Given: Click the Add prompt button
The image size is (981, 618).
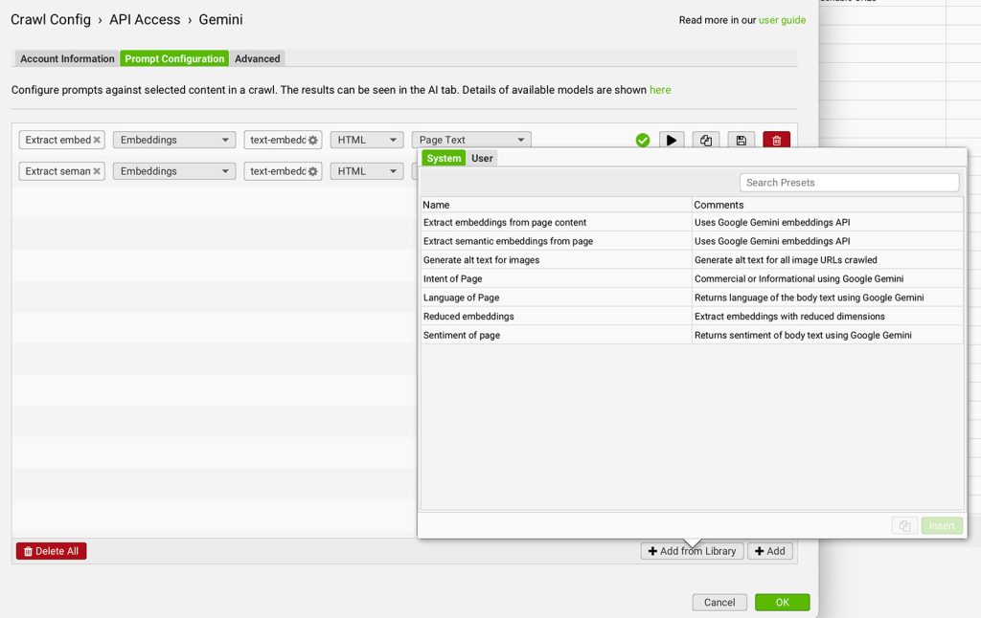Looking at the screenshot, I should click(770, 551).
